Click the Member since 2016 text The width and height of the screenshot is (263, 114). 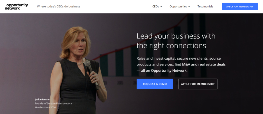(x=45, y=108)
